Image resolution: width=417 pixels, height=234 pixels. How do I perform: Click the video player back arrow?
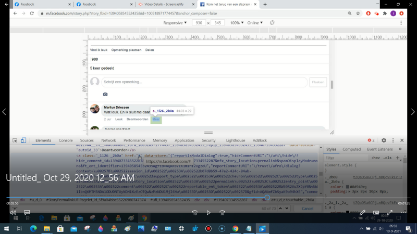[x=6, y=4]
